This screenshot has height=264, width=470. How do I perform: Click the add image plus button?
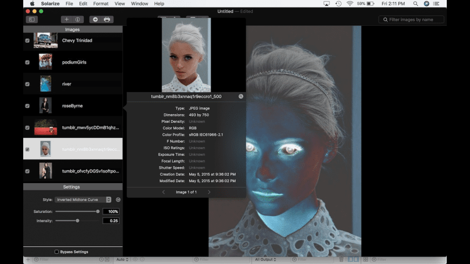pos(66,19)
